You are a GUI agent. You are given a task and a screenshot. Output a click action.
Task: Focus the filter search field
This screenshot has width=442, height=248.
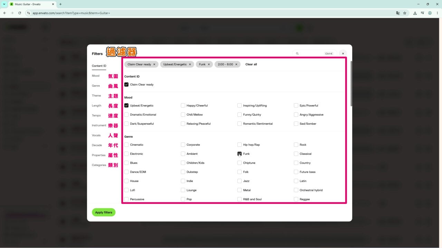click(314, 53)
